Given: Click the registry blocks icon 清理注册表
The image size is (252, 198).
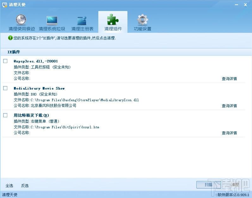Looking at the screenshot, I should (82, 21).
